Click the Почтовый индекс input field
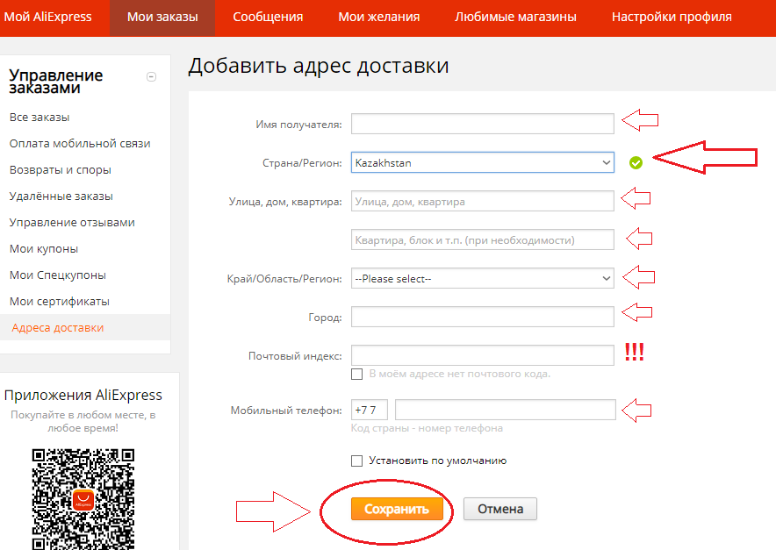This screenshot has width=776, height=550. (x=483, y=355)
